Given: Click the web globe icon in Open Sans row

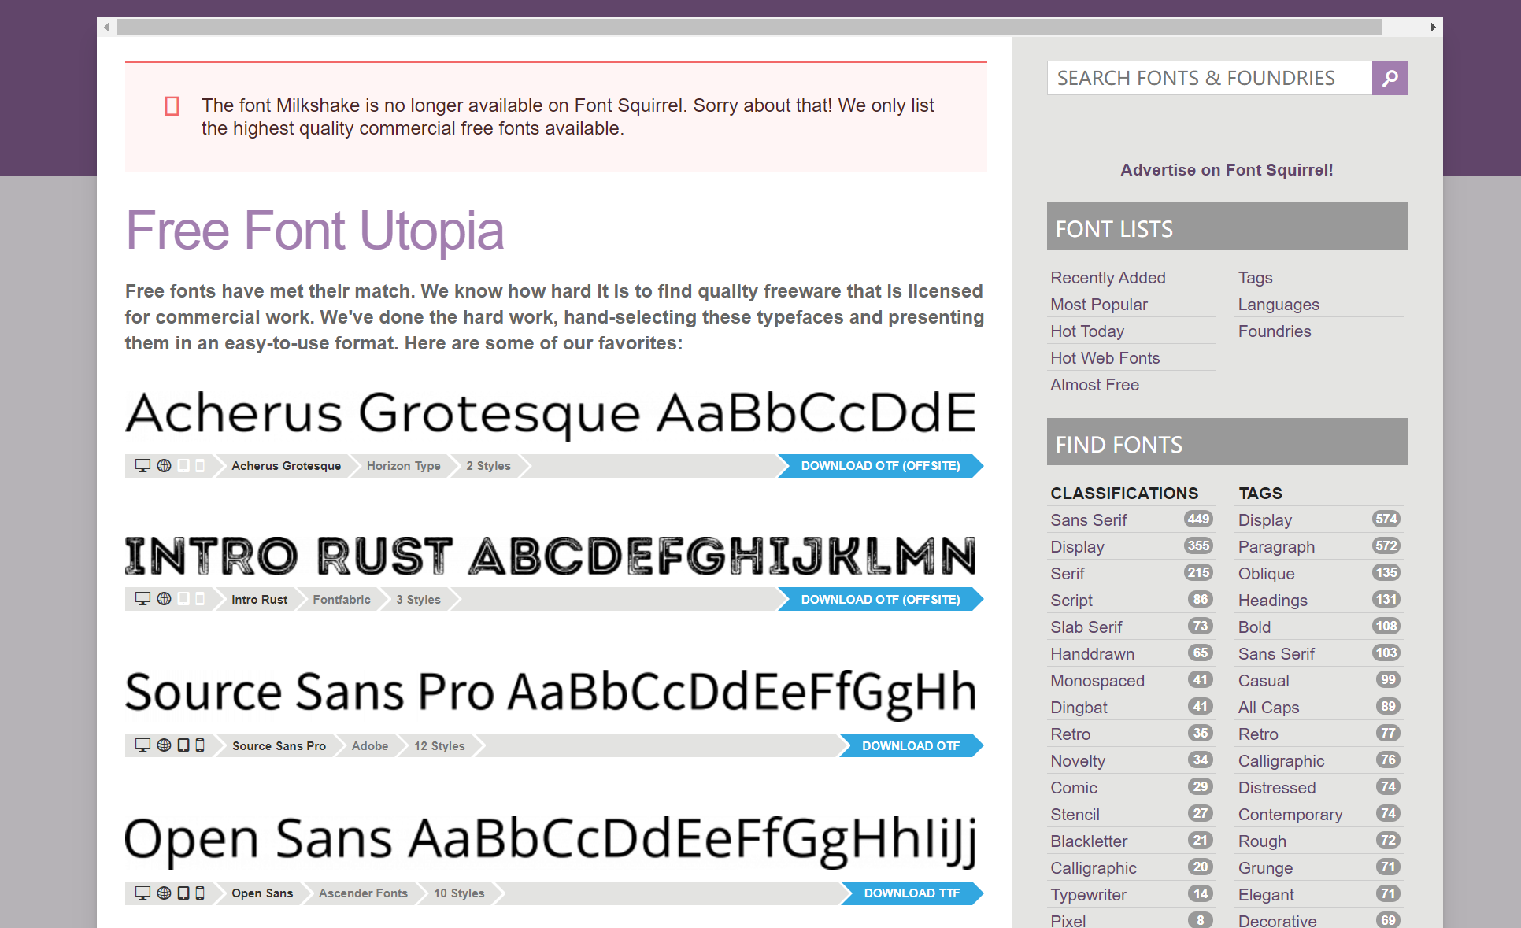Looking at the screenshot, I should (x=164, y=893).
